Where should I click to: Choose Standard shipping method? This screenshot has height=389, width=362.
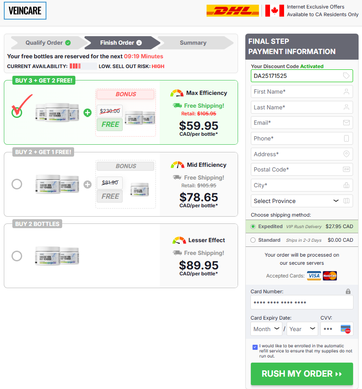pos(253,240)
